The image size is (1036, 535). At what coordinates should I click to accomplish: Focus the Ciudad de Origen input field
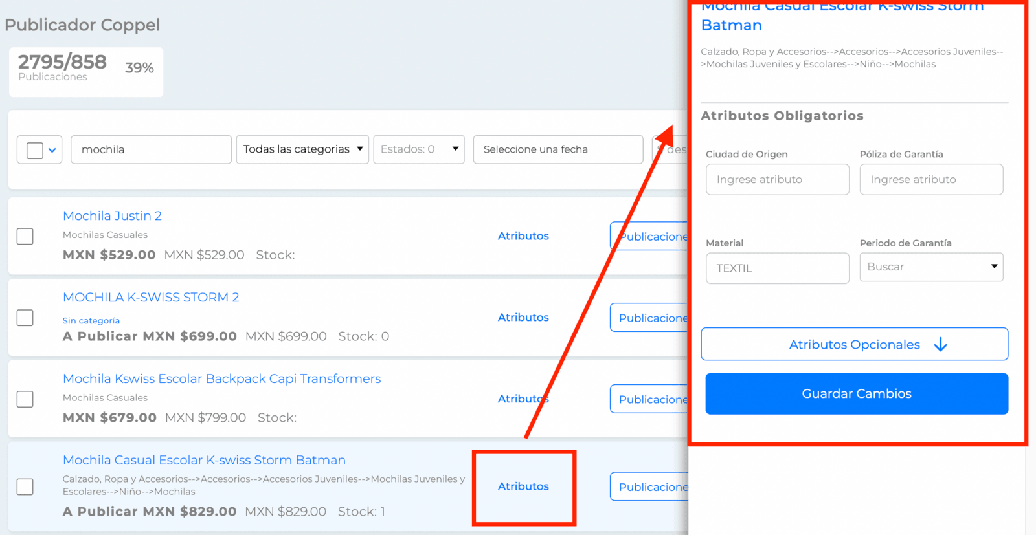coord(778,179)
